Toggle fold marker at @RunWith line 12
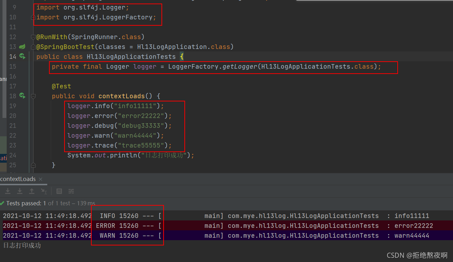The width and height of the screenshot is (453, 262). [33, 37]
